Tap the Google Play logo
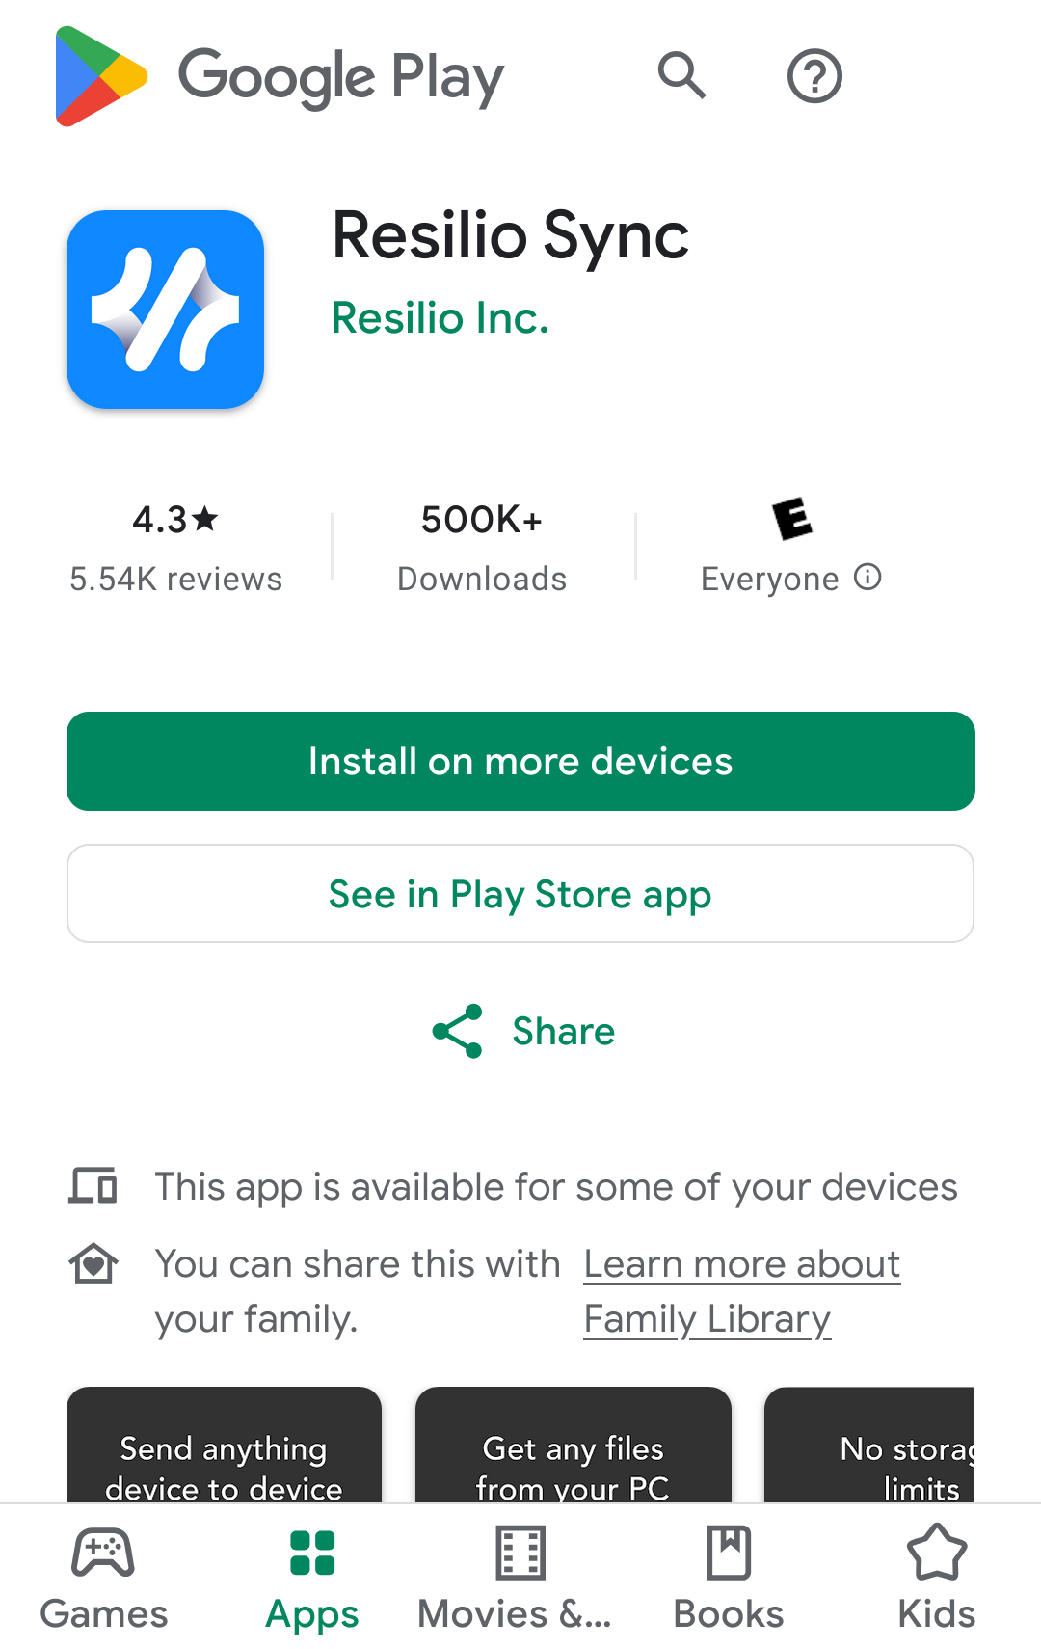This screenshot has height=1649, width=1041. coord(280,76)
